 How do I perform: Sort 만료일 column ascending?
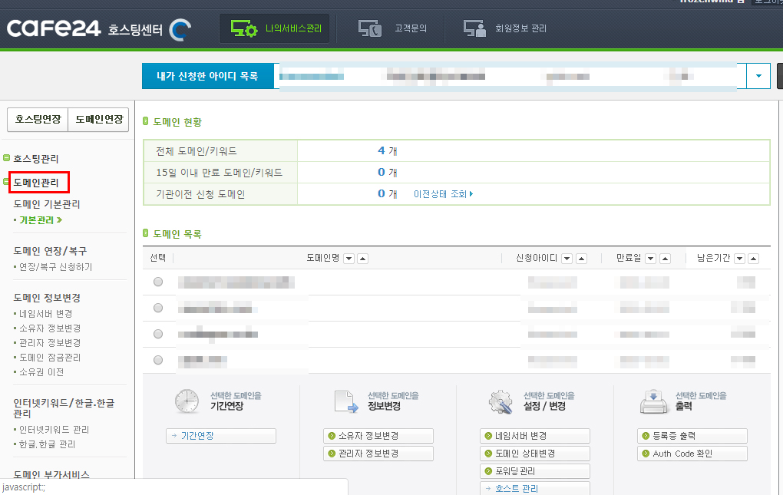(x=665, y=259)
